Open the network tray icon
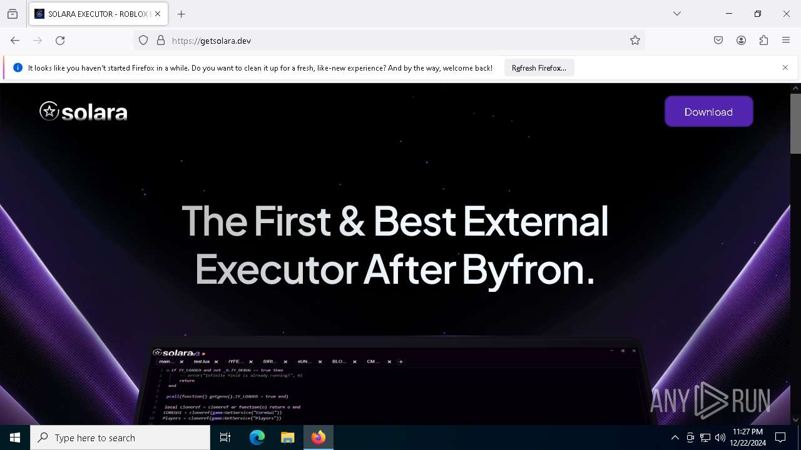 pyautogui.click(x=705, y=437)
